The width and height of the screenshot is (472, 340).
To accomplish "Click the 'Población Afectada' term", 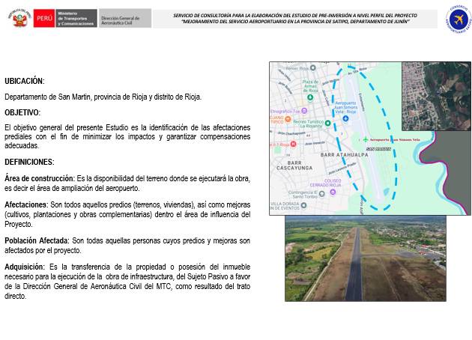I will (x=37, y=240).
